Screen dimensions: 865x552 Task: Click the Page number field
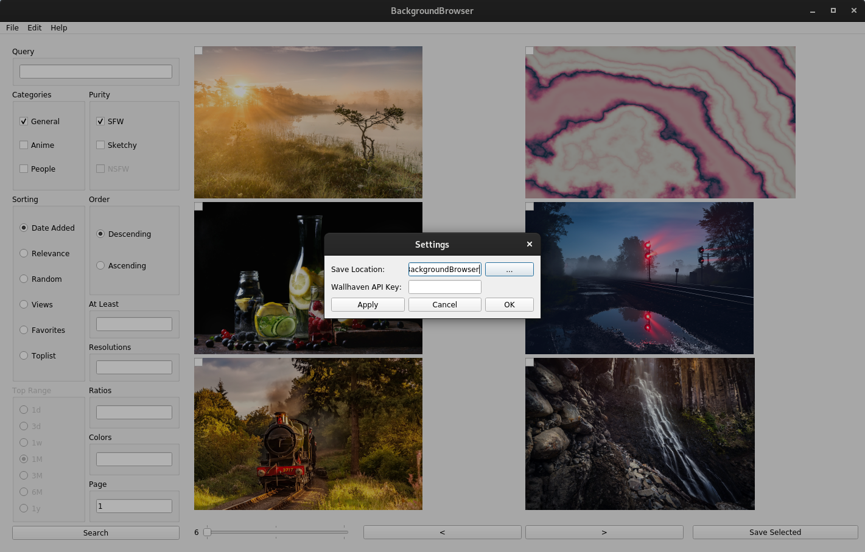pyautogui.click(x=134, y=506)
